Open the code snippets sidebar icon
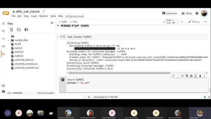The image size is (211, 119). pyautogui.click(x=3, y=39)
